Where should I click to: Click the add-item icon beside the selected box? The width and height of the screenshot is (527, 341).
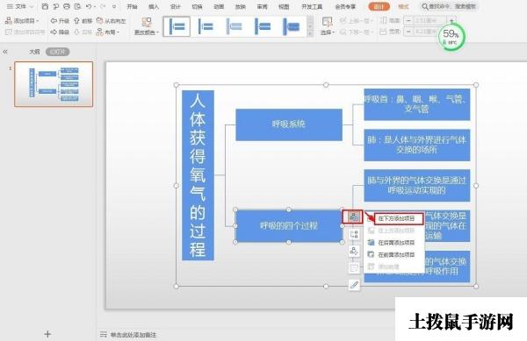(352, 217)
